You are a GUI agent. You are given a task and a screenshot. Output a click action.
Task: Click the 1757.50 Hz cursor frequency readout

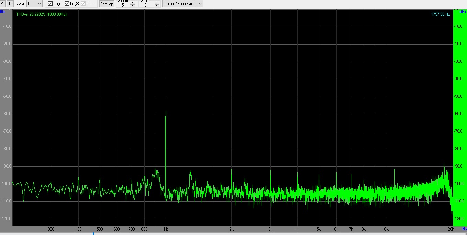[441, 14]
